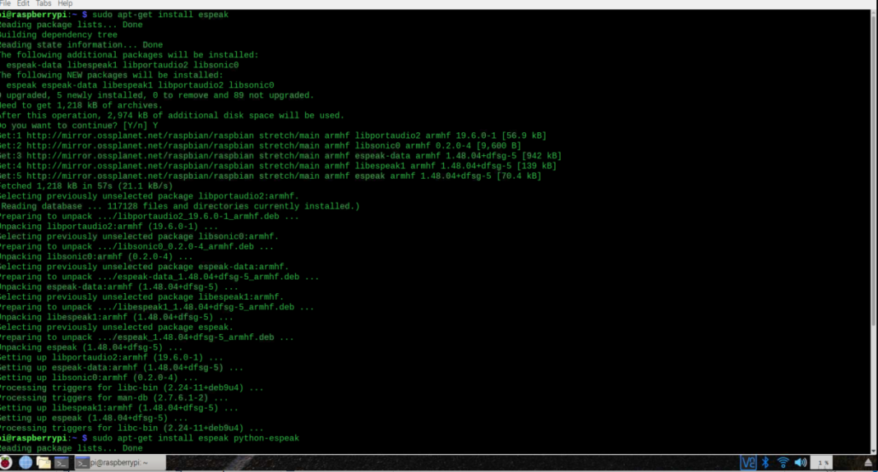This screenshot has width=878, height=472.
Task: Open the Edit menu
Action: click(23, 4)
